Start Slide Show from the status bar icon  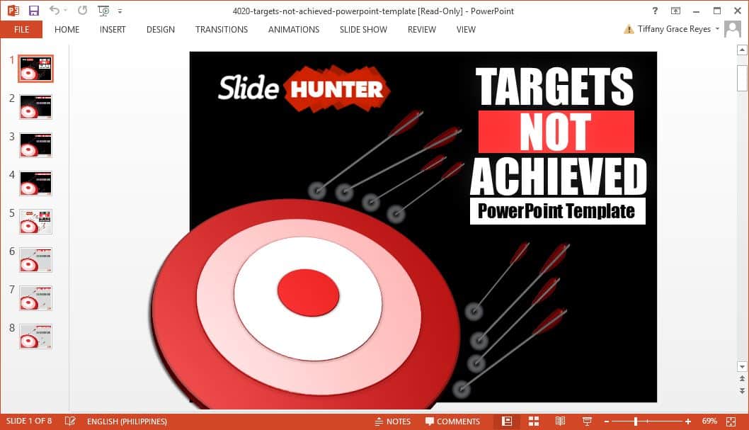(x=587, y=421)
